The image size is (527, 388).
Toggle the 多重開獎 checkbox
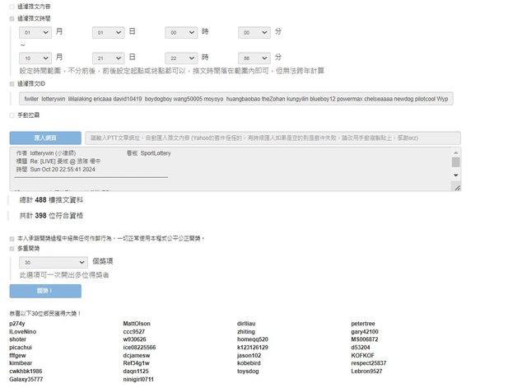(12, 247)
